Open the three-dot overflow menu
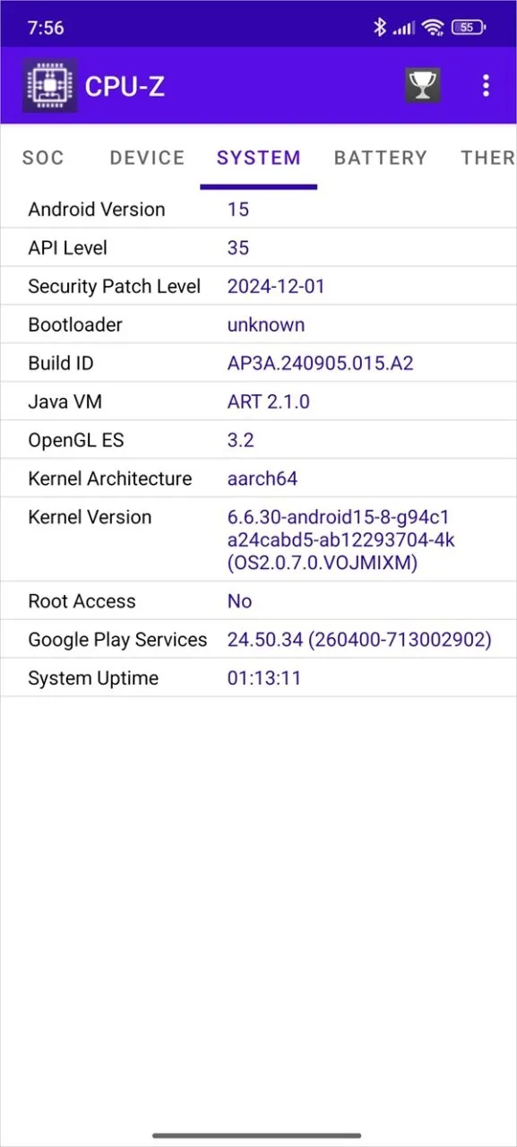The image size is (517, 1147). [486, 85]
